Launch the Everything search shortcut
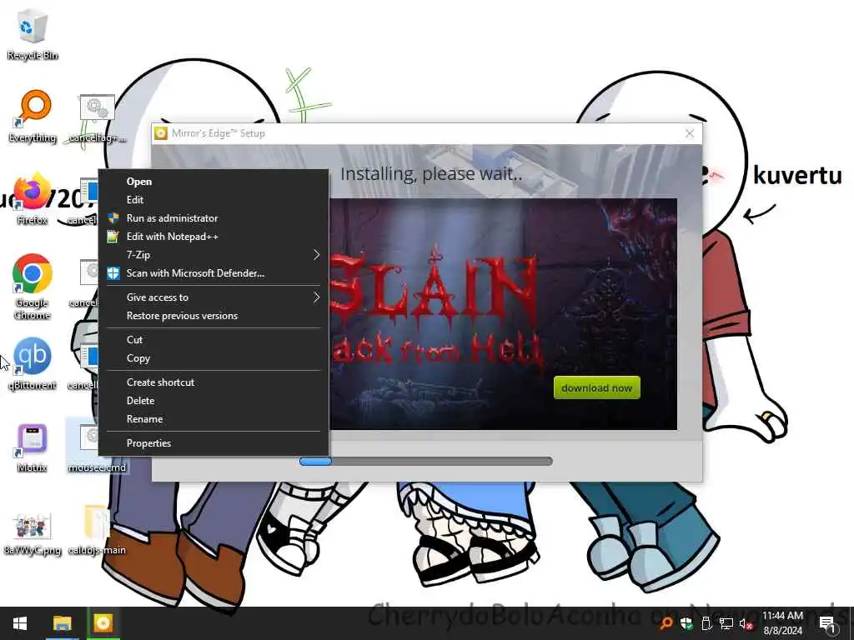This screenshot has width=854, height=640. [x=33, y=117]
